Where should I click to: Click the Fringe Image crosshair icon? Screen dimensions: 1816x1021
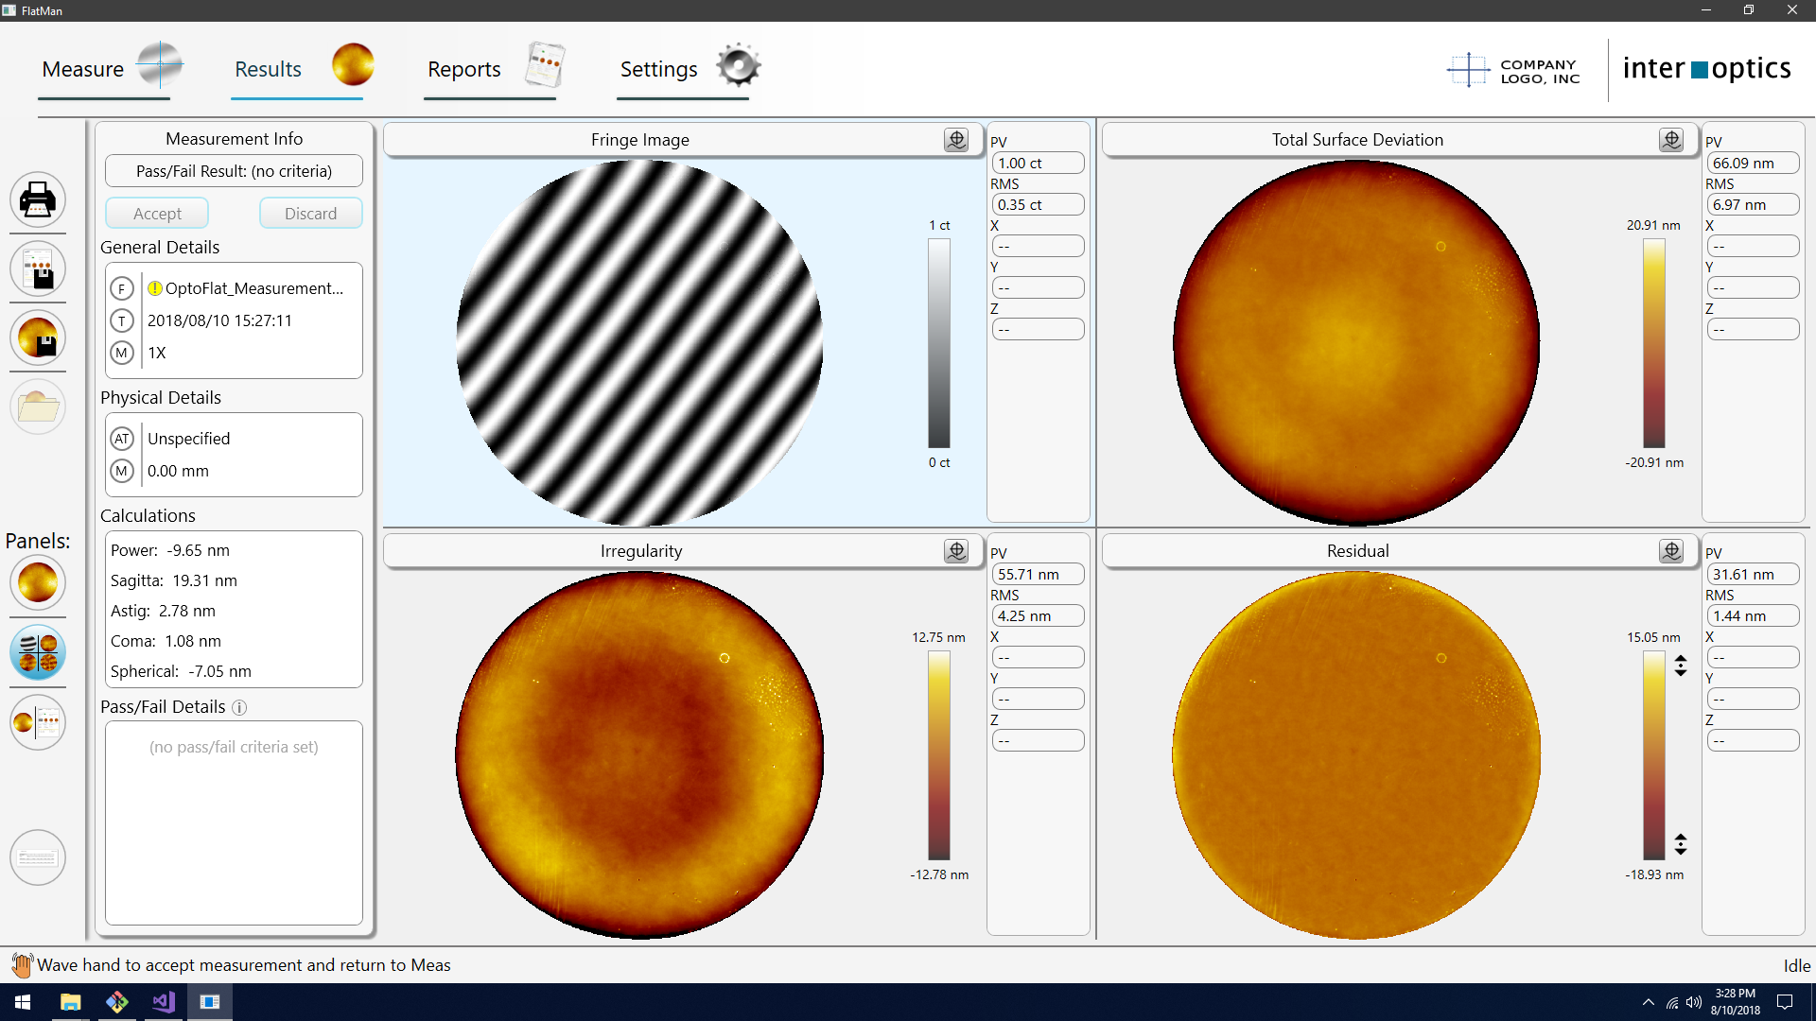point(956,140)
